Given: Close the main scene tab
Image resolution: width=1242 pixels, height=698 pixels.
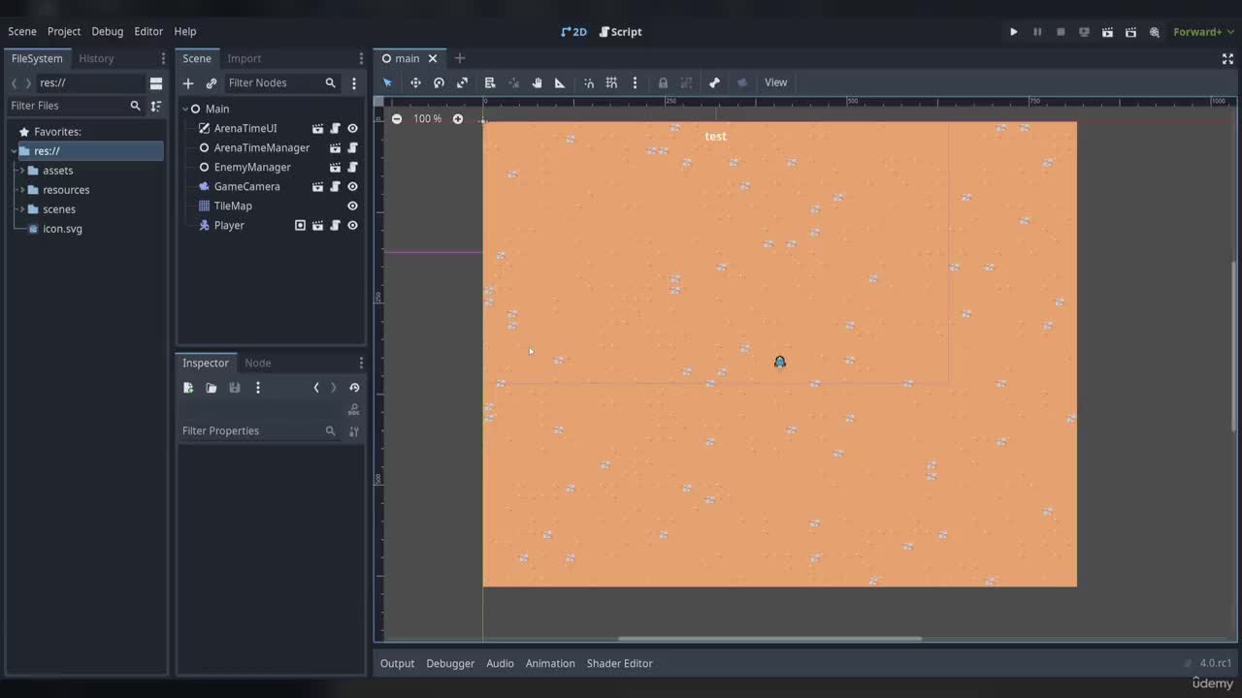Looking at the screenshot, I should tap(433, 58).
